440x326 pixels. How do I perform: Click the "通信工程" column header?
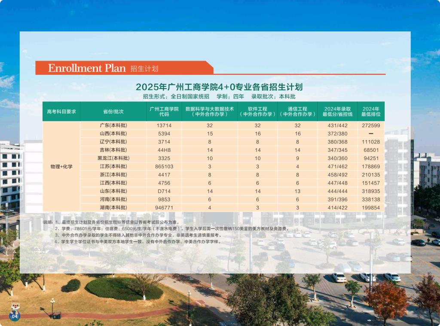[x=297, y=111]
